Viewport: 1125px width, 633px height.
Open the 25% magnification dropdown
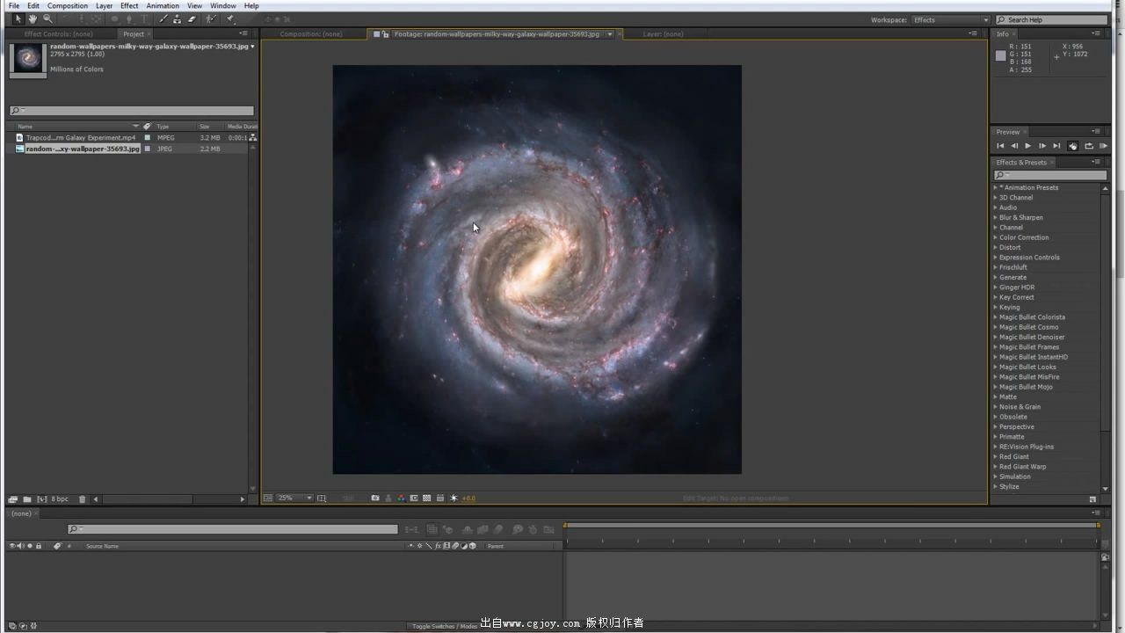[294, 498]
